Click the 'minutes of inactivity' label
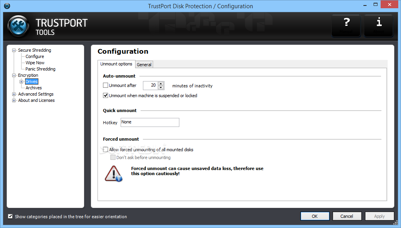The width and height of the screenshot is (401, 228). (x=192, y=86)
